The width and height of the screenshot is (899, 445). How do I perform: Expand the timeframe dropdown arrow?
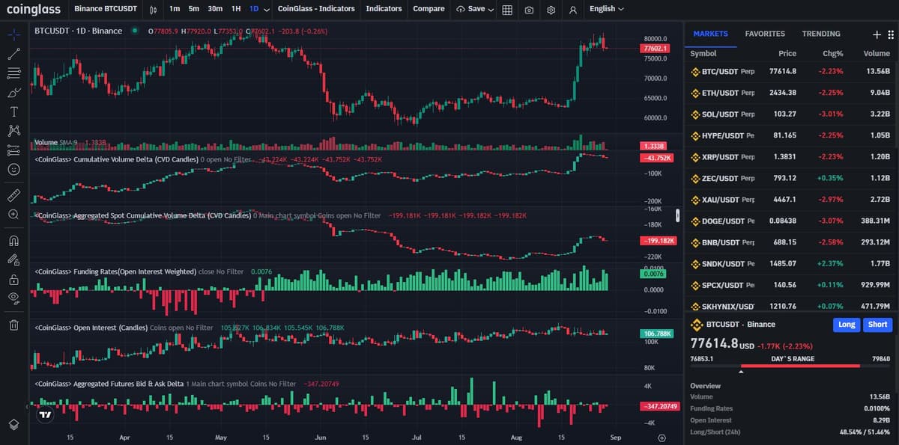point(267,10)
